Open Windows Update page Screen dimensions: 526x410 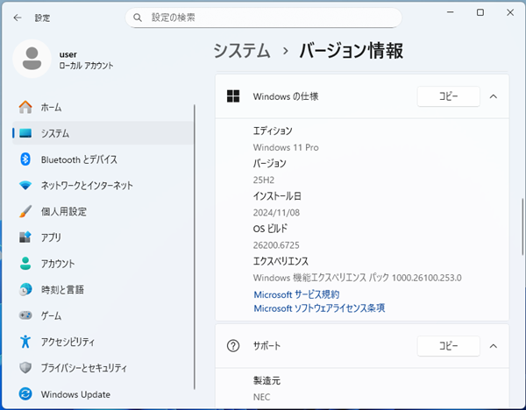(x=103, y=393)
